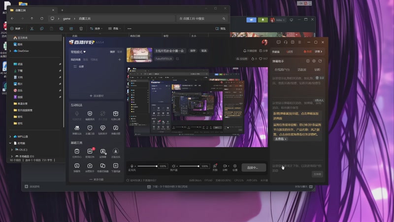
Task: Click the speaker icon by volume slider
Action: click(173, 166)
